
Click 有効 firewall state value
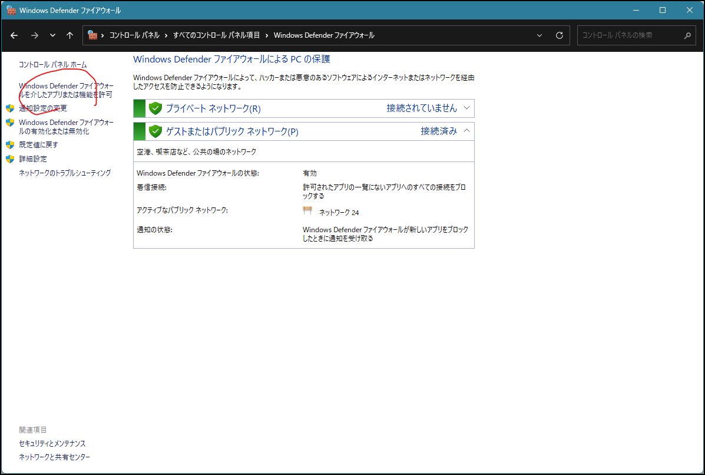coord(310,173)
